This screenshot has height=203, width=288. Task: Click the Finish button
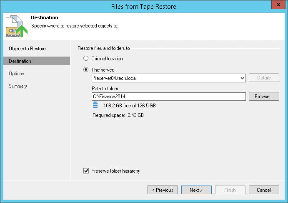point(230,190)
